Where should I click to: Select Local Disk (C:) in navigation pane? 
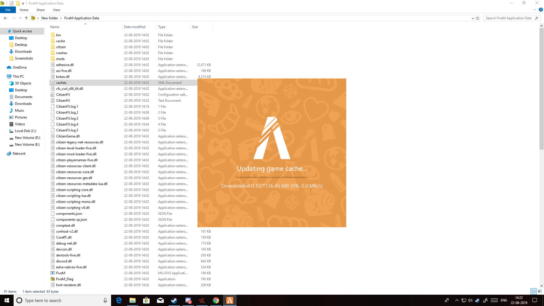click(25, 131)
